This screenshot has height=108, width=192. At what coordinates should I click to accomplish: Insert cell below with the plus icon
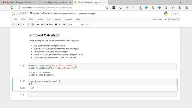click(x=19, y=25)
